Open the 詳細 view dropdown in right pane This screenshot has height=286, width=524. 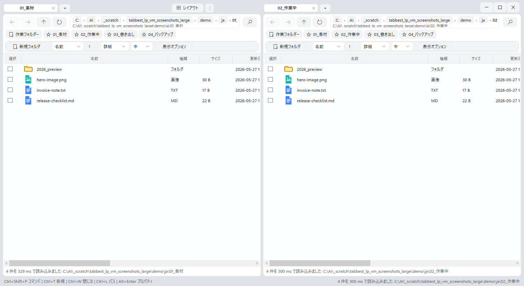[x=375, y=46]
